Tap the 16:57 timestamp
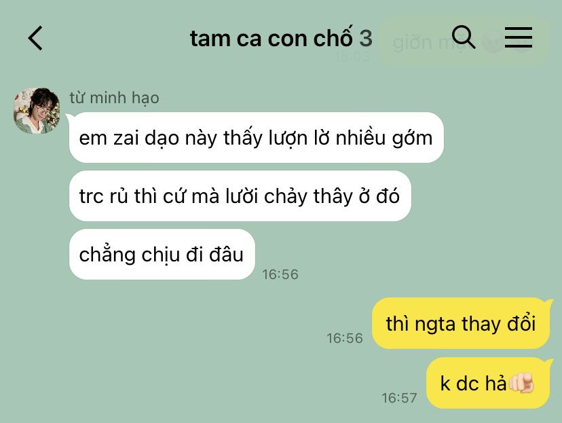The image size is (562, 423). [x=399, y=398]
